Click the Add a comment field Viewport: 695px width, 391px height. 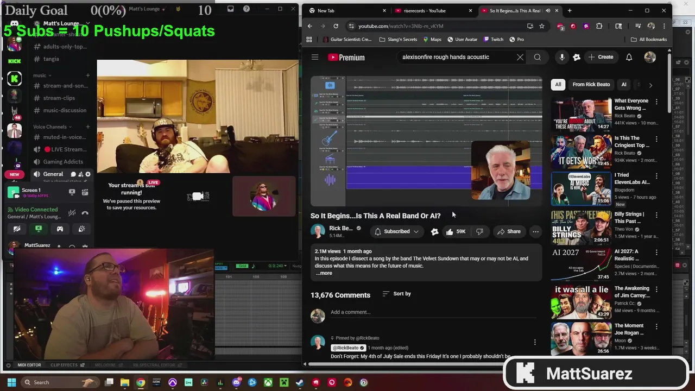[x=433, y=312]
